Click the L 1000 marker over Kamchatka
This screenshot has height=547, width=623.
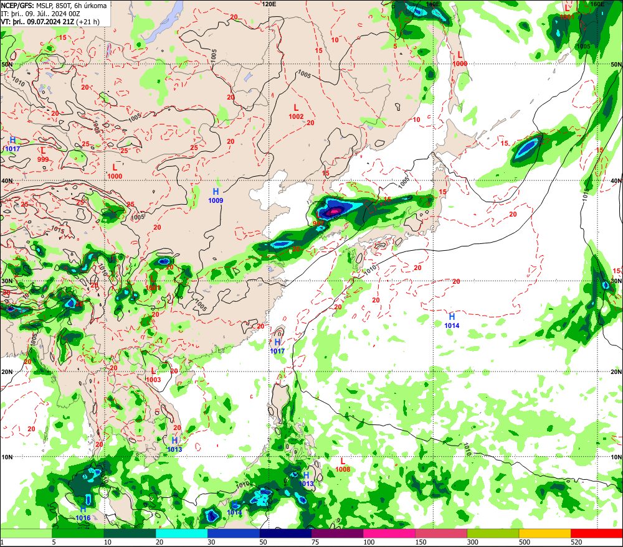(460, 58)
